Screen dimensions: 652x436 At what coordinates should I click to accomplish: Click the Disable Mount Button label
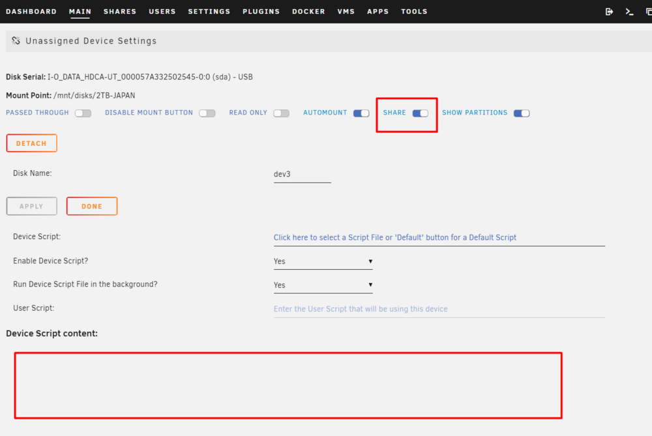point(149,113)
